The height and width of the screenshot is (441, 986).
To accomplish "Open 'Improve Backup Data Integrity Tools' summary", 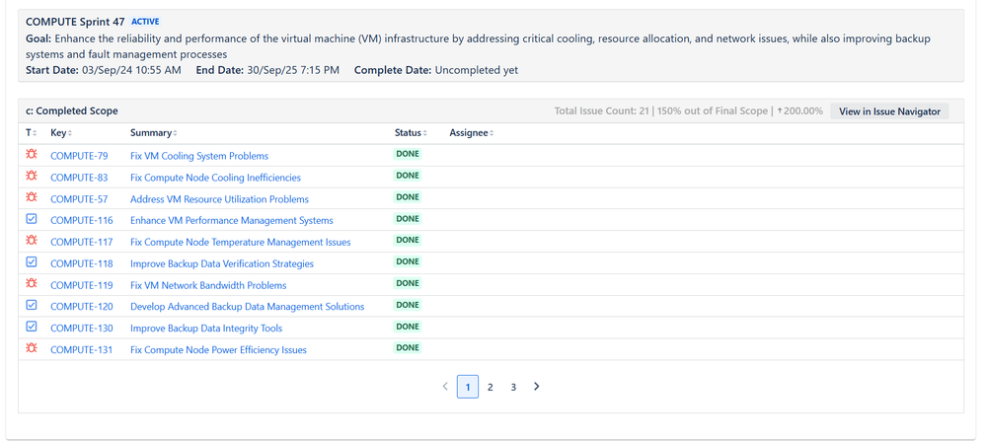I will coord(206,328).
